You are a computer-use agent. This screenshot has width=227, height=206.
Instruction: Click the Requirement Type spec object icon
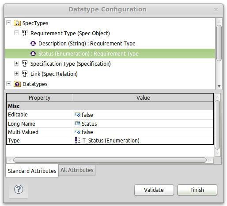(25, 33)
